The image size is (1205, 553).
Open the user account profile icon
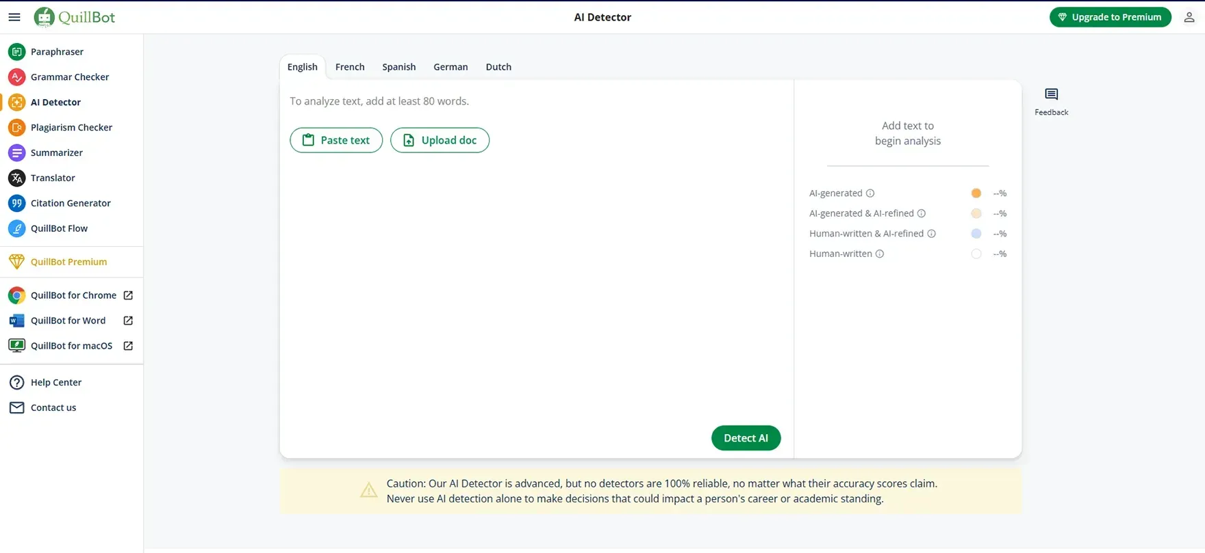point(1189,18)
